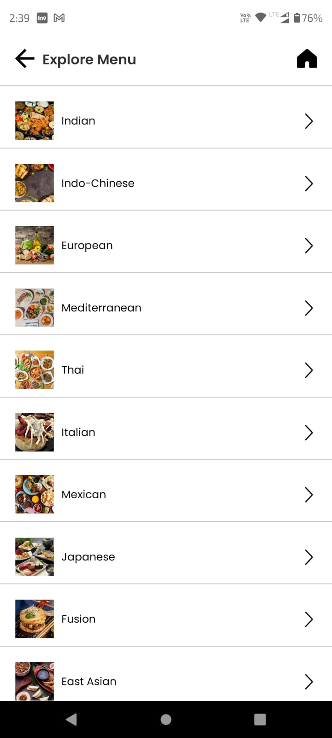Viewport: 332px width, 738px height.
Task: Tap the Android home circle button
Action: tap(166, 720)
